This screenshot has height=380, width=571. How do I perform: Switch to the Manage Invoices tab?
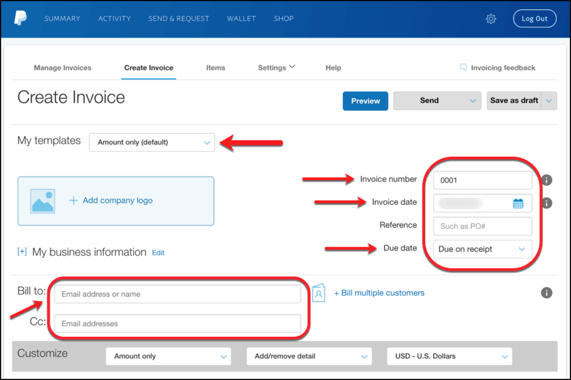[x=62, y=67]
